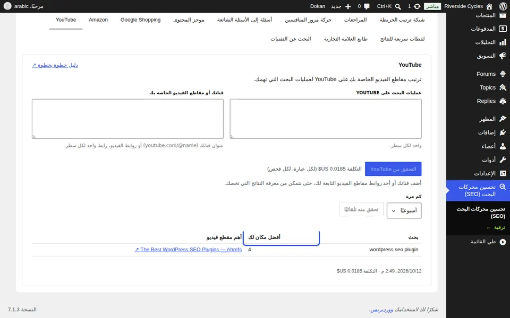The height and width of the screenshot is (318, 510).
Task: Click the plus icon for جديد
Action: coord(348,6)
